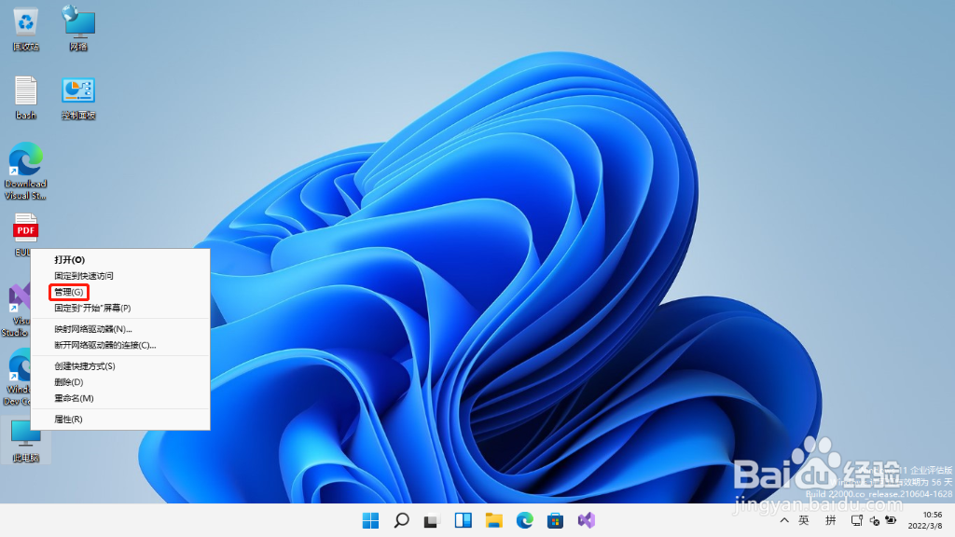Launch Microsoft Store from taskbar
The width and height of the screenshot is (955, 537).
click(555, 520)
